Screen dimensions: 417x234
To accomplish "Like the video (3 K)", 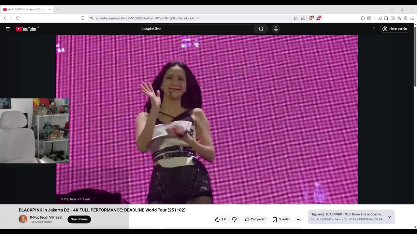I will pos(221,219).
